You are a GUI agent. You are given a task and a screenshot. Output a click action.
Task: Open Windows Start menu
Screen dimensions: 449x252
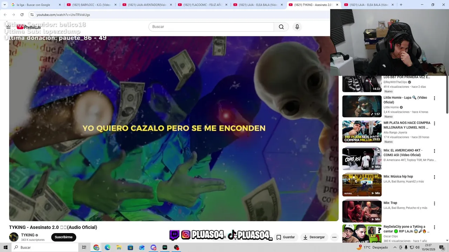click(x=6, y=247)
